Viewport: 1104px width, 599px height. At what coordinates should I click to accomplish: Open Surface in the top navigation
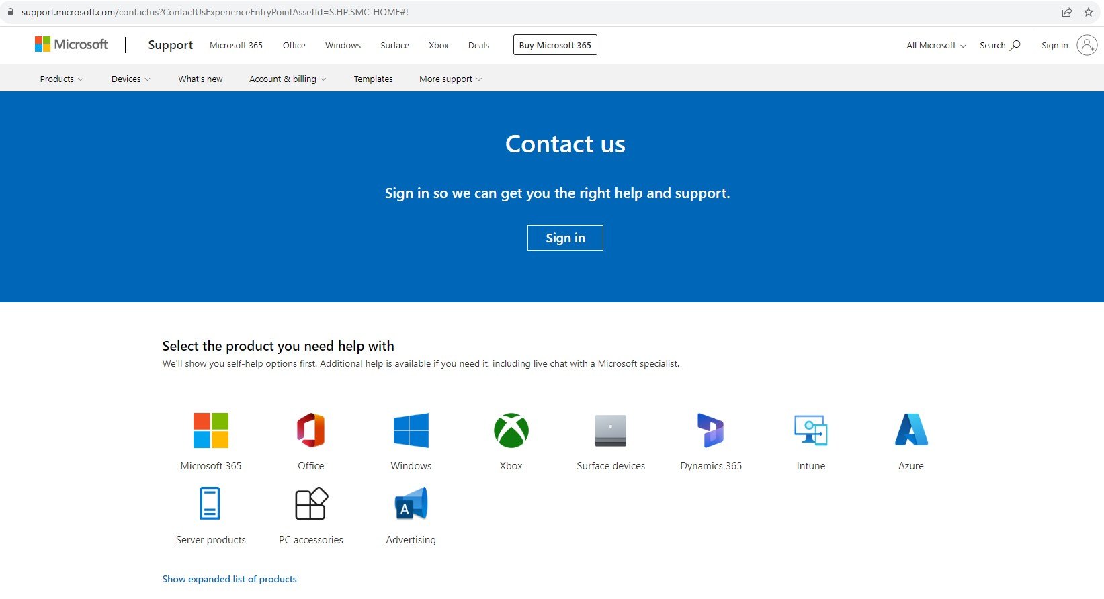[x=394, y=45]
